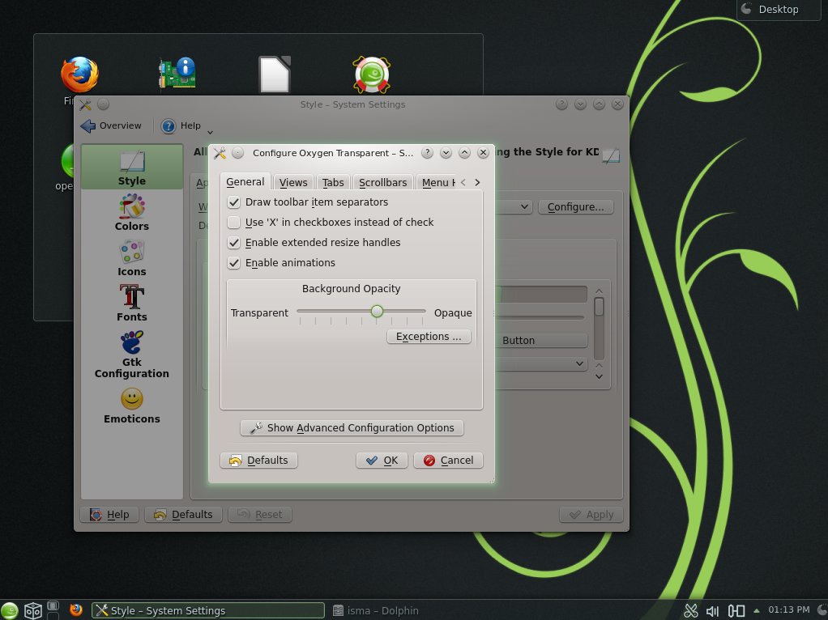Select the Emoticons module
This screenshot has height=620, width=828.
[x=131, y=406]
